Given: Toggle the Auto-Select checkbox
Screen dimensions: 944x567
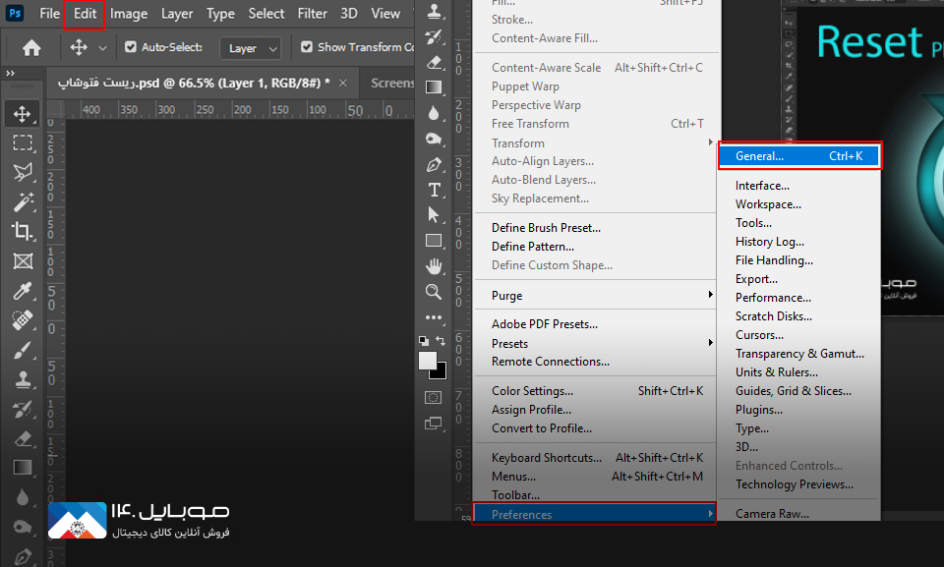Looking at the screenshot, I should pyautogui.click(x=130, y=47).
